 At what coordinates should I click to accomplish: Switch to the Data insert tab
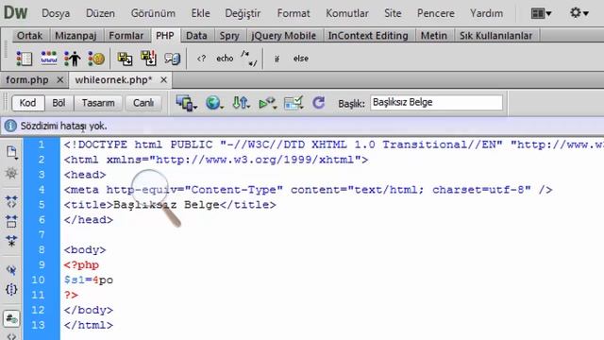point(196,36)
